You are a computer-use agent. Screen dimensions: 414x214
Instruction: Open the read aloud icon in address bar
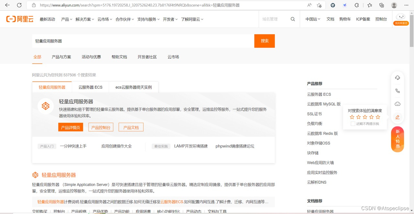point(310,5)
